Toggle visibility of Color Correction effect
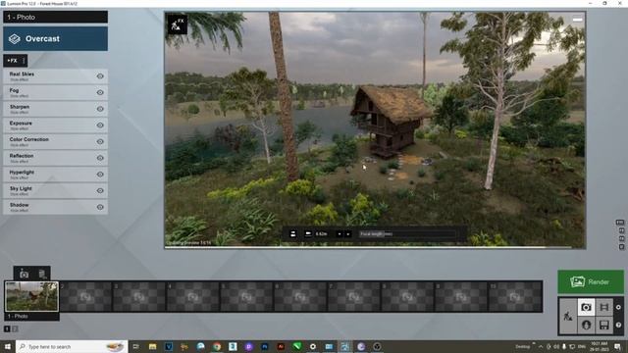Viewport: 628px width, 353px height. point(100,141)
